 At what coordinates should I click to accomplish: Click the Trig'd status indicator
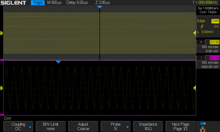(x=37, y=3)
